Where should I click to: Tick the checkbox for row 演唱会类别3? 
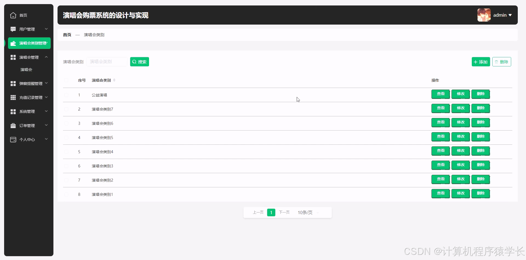point(66,166)
